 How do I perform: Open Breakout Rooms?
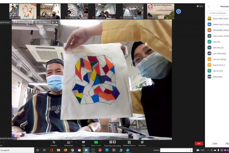click(129, 143)
